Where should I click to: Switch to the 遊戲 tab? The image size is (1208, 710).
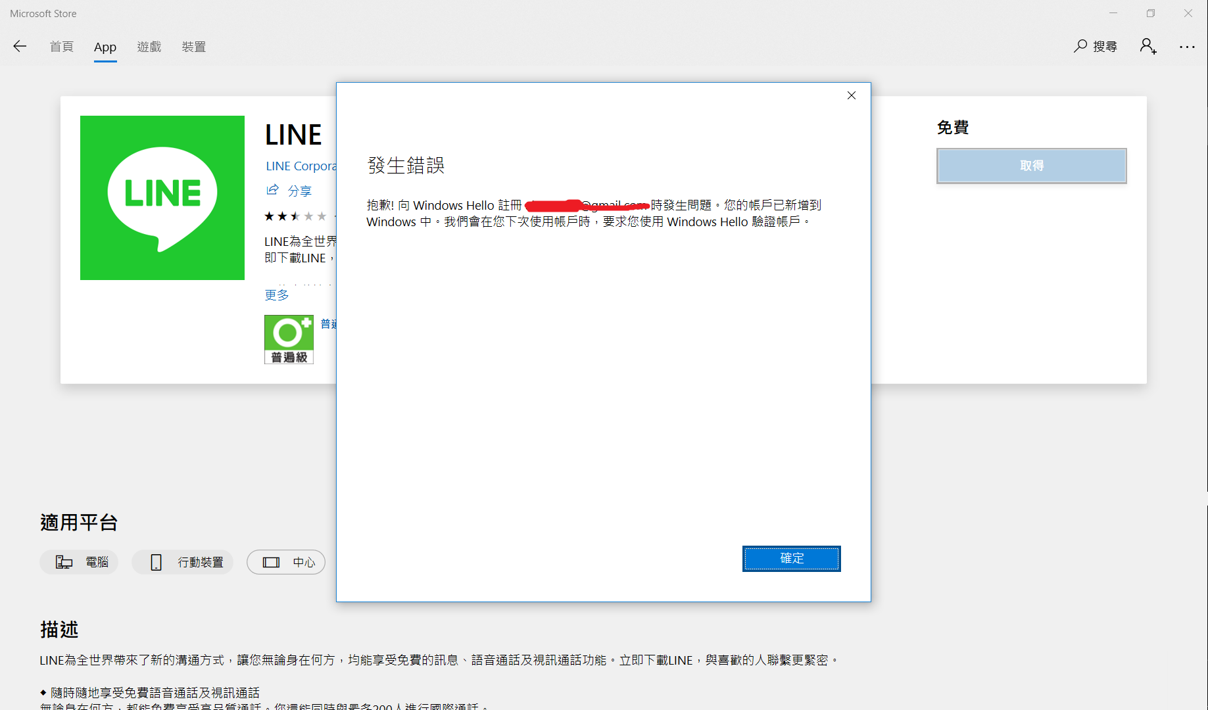point(149,47)
